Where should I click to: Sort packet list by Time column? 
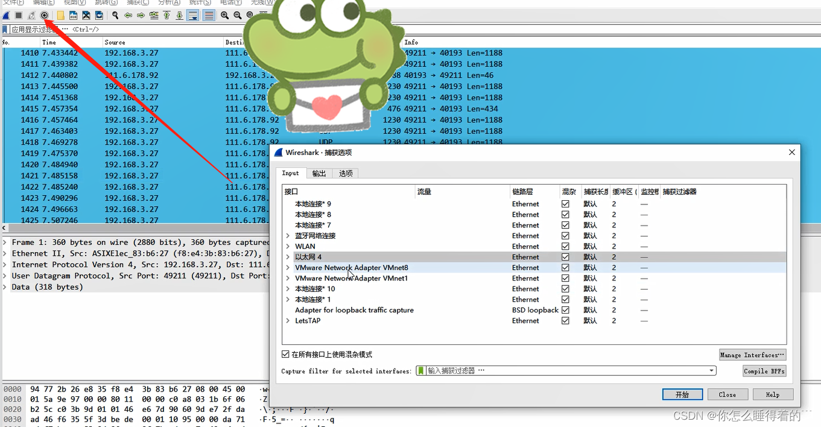tap(71, 42)
